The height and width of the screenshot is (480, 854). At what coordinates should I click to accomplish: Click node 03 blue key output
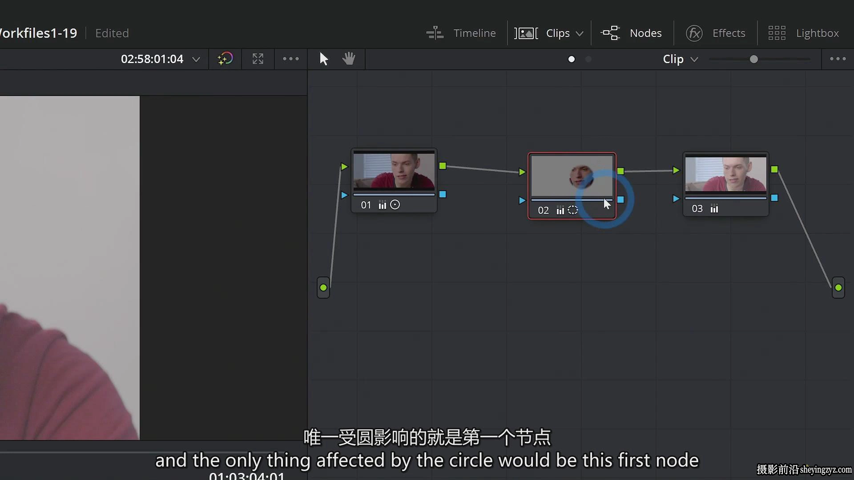(x=774, y=198)
